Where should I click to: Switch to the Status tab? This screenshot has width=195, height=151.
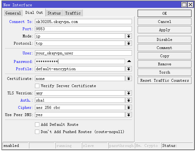point(54,13)
